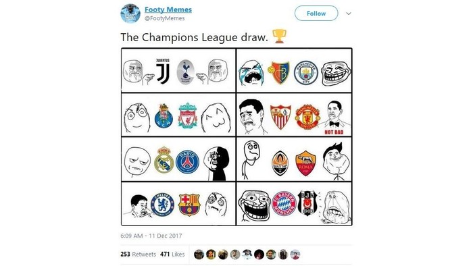Viewport: 473px width, 266px height.
Task: Click the Footy Memes profile avatar
Action: point(130,14)
